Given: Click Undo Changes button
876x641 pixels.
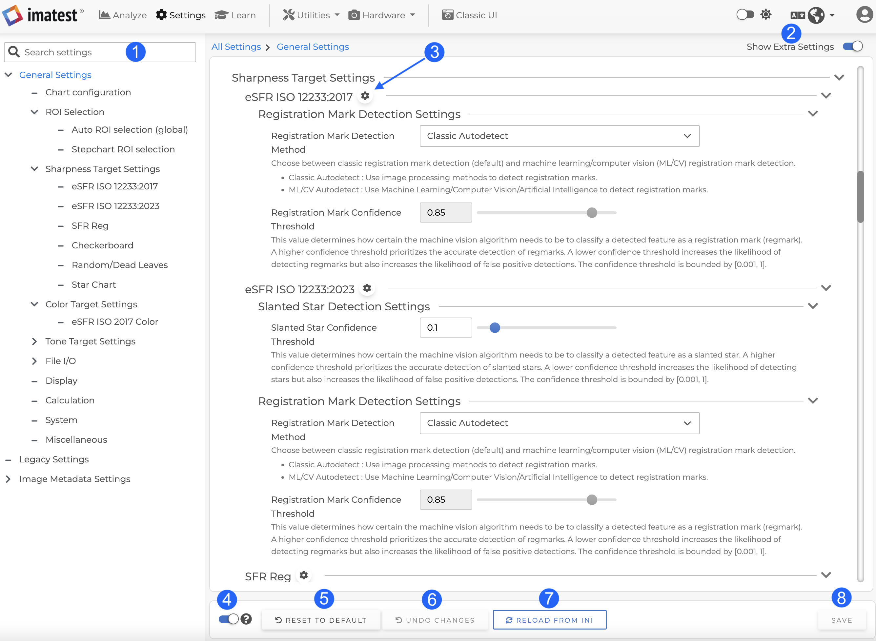Looking at the screenshot, I should pyautogui.click(x=435, y=620).
